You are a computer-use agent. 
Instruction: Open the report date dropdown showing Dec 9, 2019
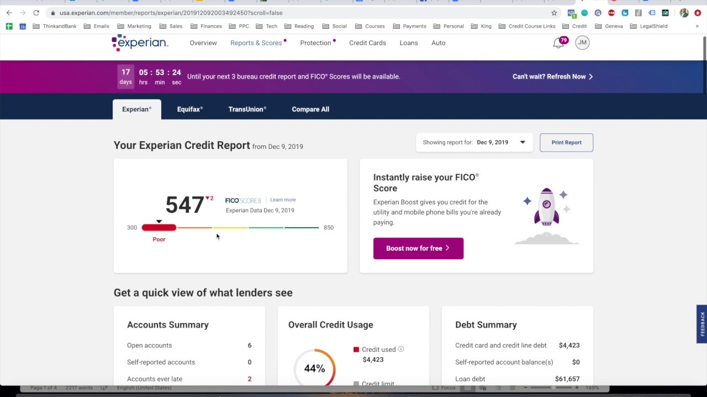coord(474,142)
